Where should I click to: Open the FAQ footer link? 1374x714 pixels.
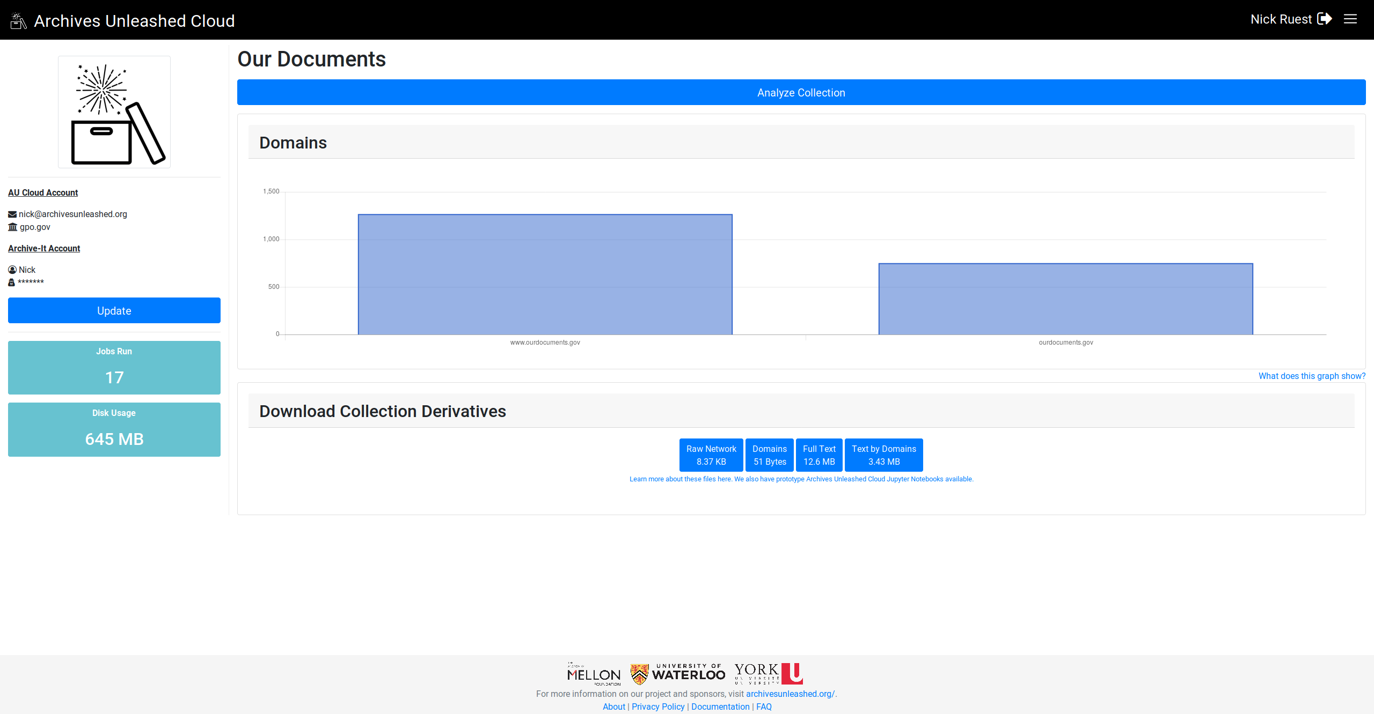pos(764,706)
